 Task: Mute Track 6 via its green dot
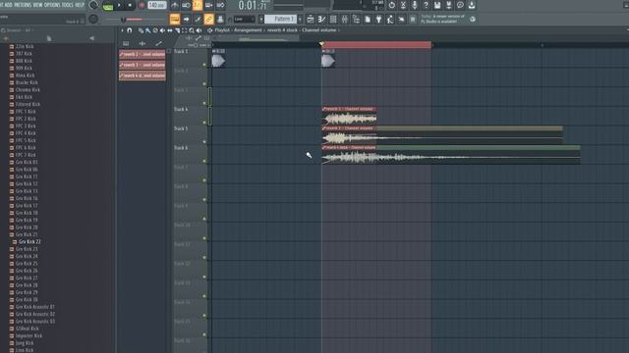[x=204, y=161]
